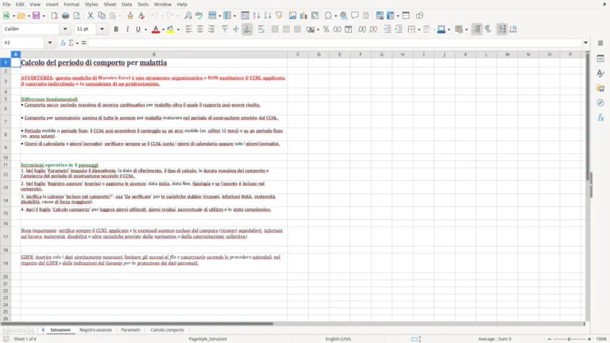Image resolution: width=610 pixels, height=343 pixels.
Task: Insert hyperlink icon in toolbar
Action: (x=343, y=16)
